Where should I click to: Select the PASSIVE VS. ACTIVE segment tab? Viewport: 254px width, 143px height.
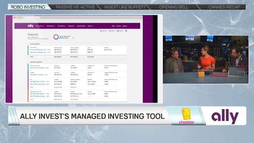[x=75, y=7]
